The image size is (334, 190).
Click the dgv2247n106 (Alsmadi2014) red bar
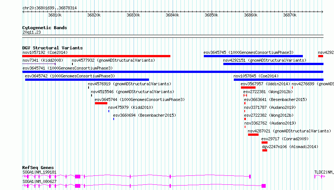(x=265, y=150)
